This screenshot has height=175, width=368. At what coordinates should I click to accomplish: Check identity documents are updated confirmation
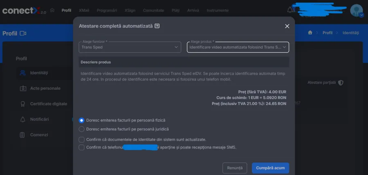point(81,140)
